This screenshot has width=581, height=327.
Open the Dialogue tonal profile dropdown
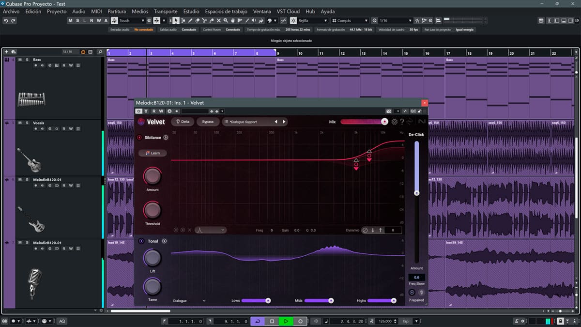click(x=189, y=301)
